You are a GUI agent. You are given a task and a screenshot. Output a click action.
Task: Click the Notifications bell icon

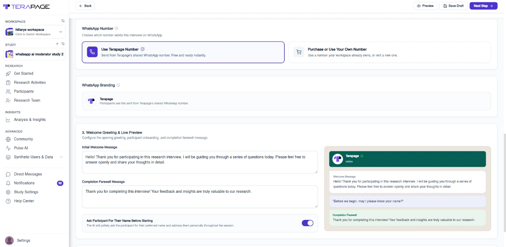8,183
